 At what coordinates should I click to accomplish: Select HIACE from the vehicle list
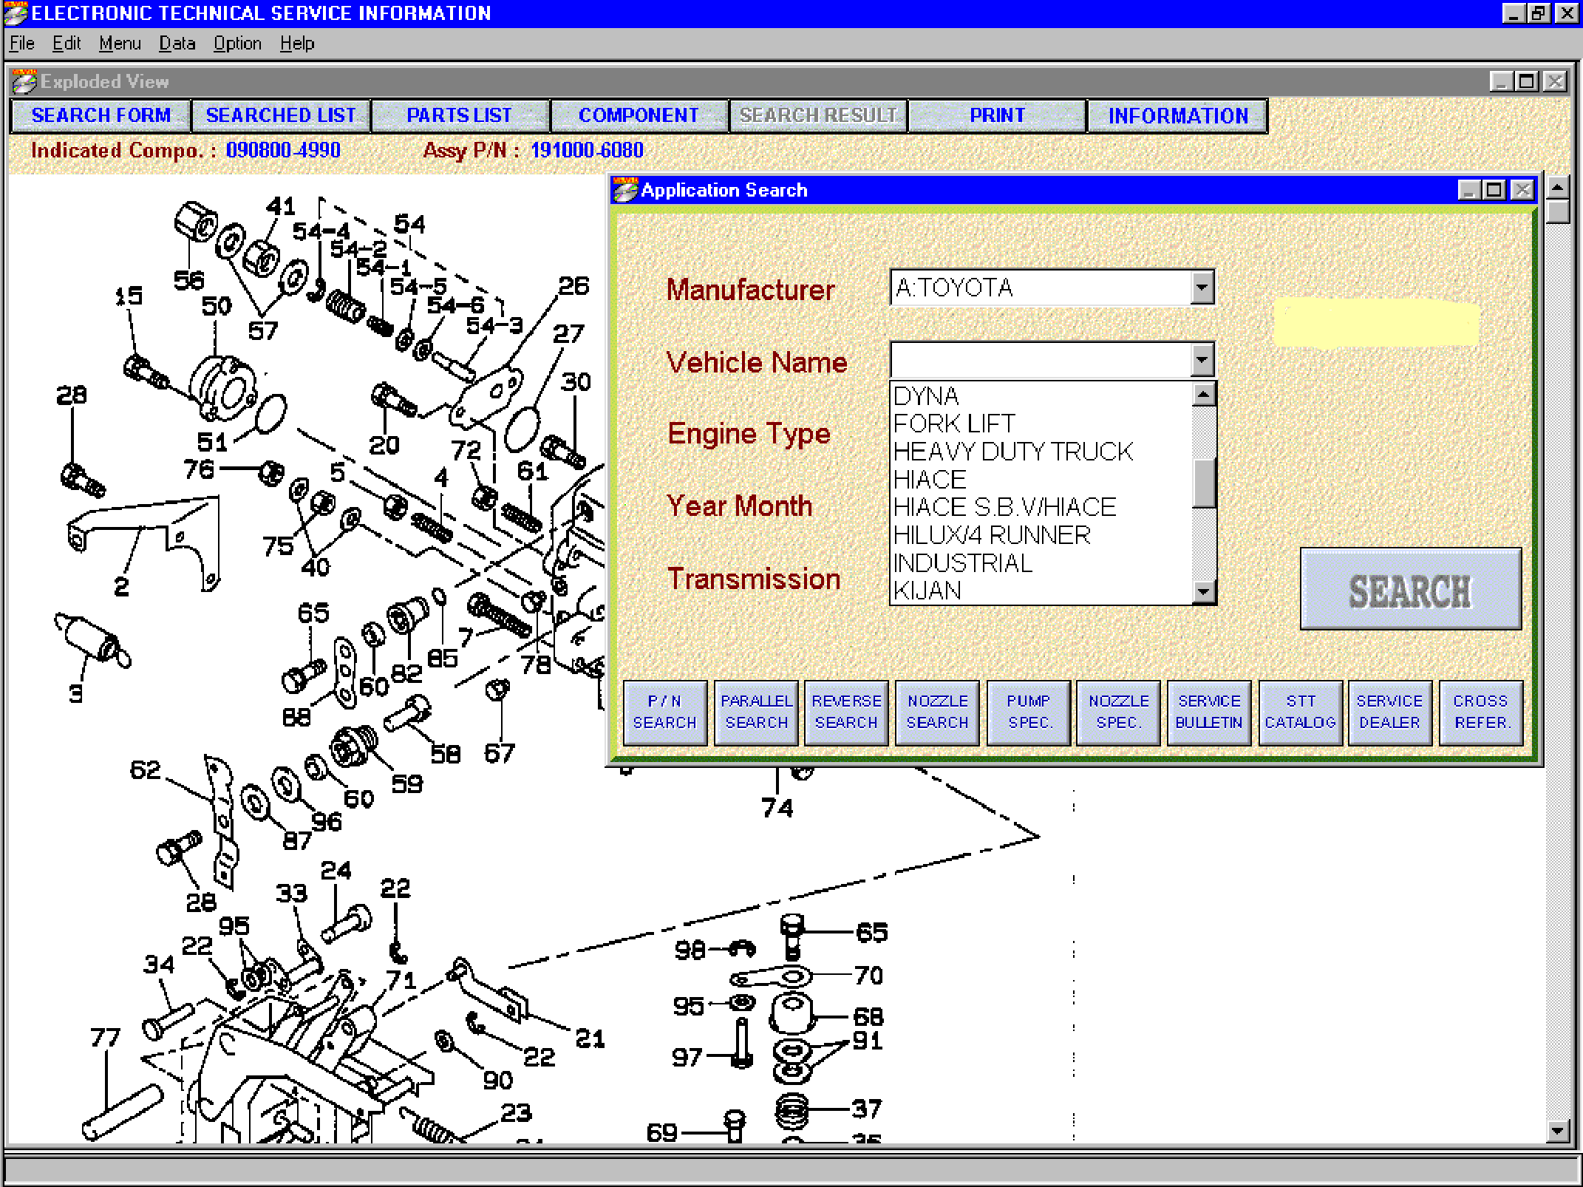[x=930, y=480]
